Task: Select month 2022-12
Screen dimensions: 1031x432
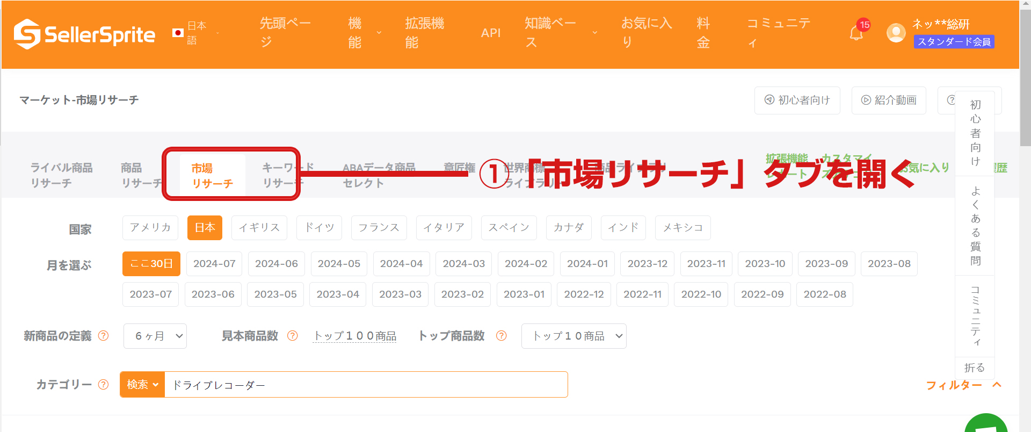Action: (584, 294)
